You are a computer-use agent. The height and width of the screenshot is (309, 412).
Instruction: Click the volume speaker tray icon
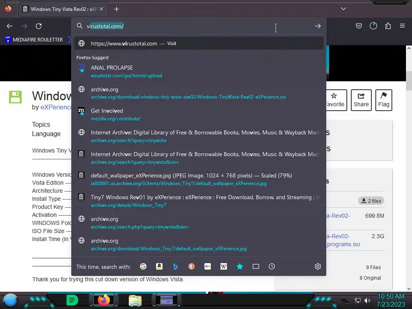click(x=367, y=300)
